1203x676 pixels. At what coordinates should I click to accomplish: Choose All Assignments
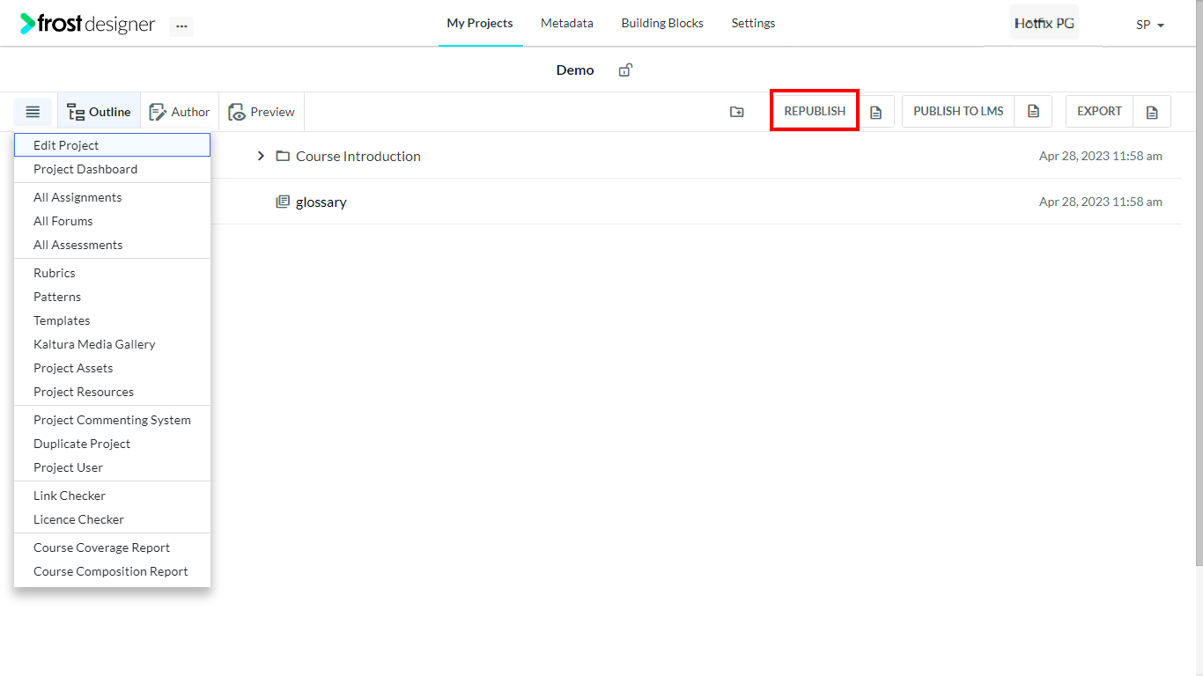coord(112,197)
